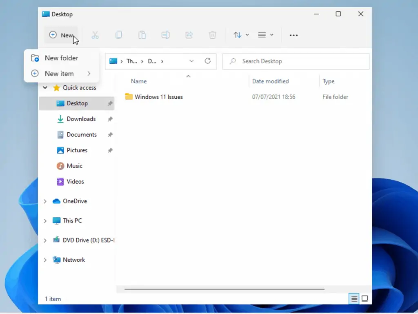Open Documents in the navigation pane

(x=82, y=135)
